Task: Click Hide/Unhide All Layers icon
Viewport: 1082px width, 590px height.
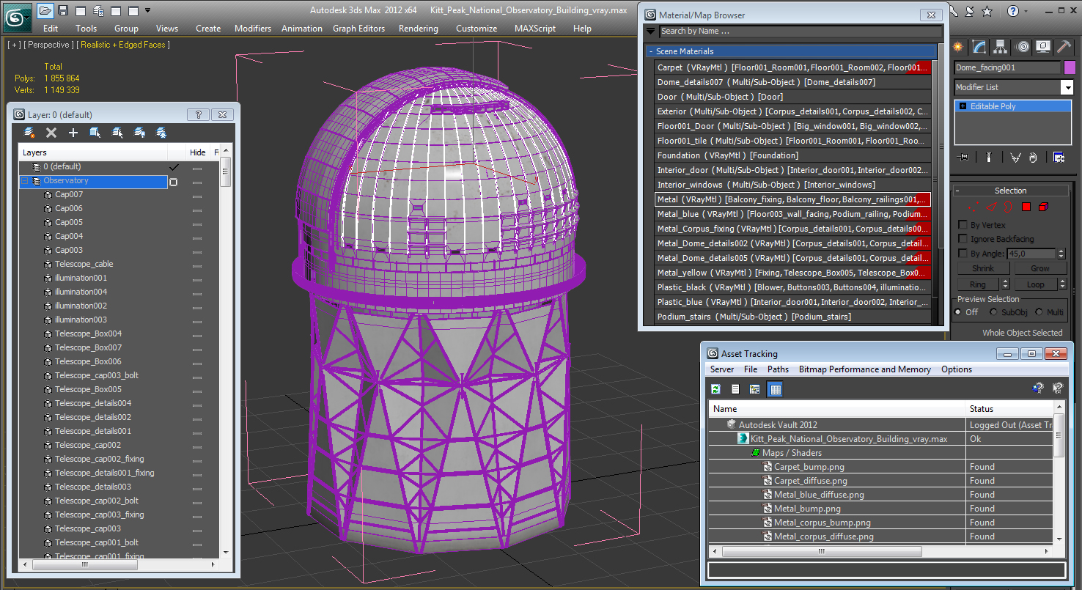Action: click(139, 133)
